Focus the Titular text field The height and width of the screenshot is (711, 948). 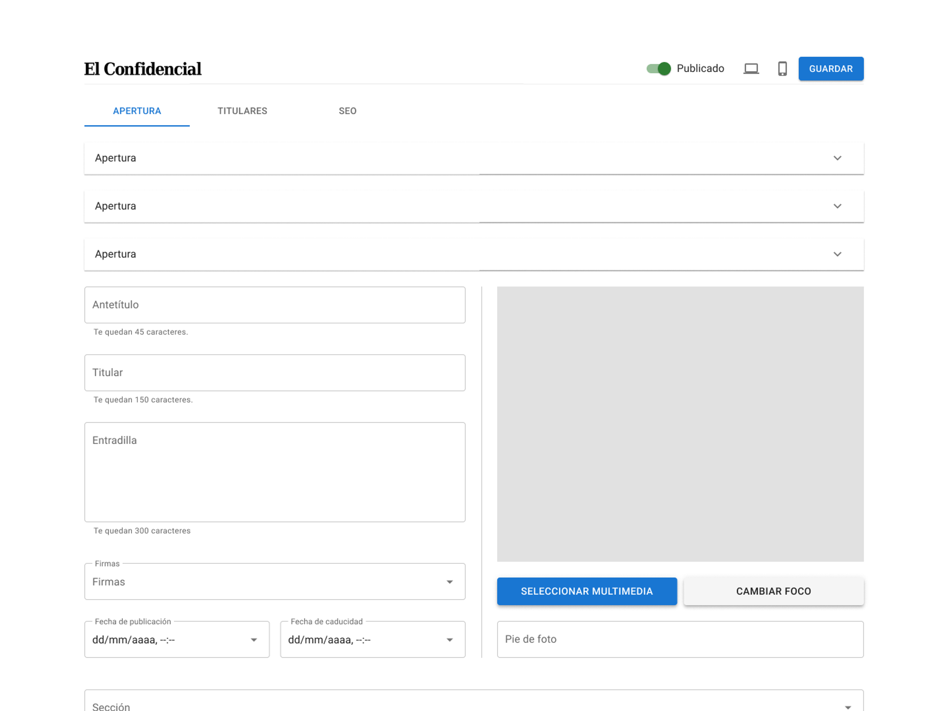[274, 373]
